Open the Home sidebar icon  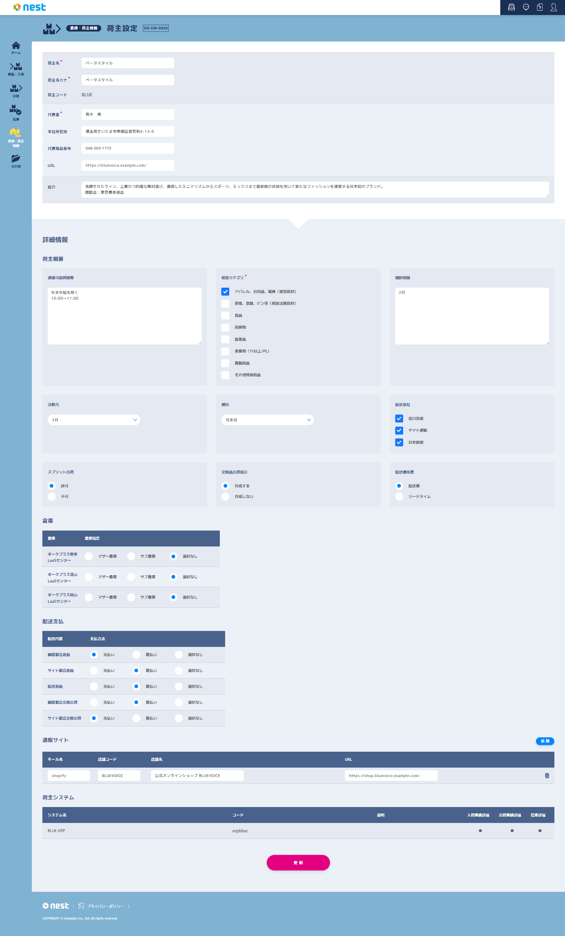coord(16,47)
